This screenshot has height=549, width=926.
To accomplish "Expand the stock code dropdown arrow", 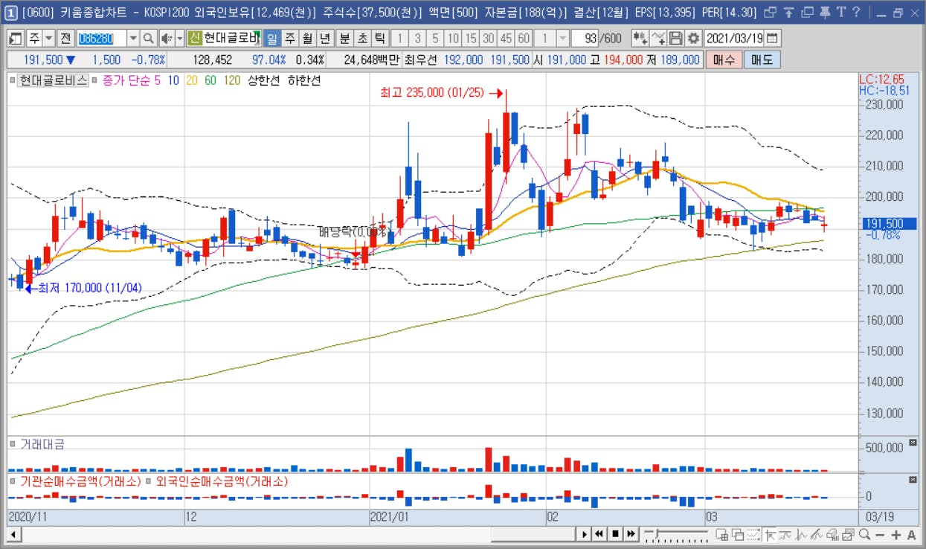I will 133,38.
